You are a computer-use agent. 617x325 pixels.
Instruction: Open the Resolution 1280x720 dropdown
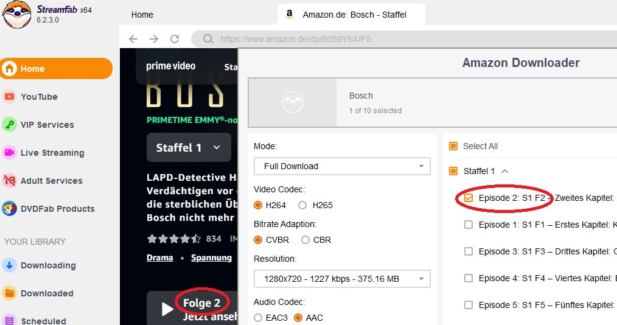point(342,279)
